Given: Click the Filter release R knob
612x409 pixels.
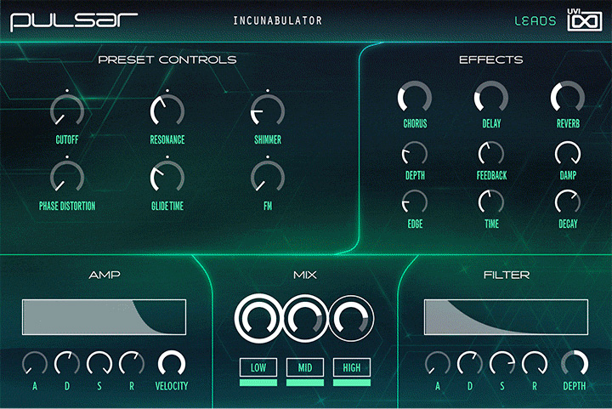Looking at the screenshot, I should click(535, 363).
